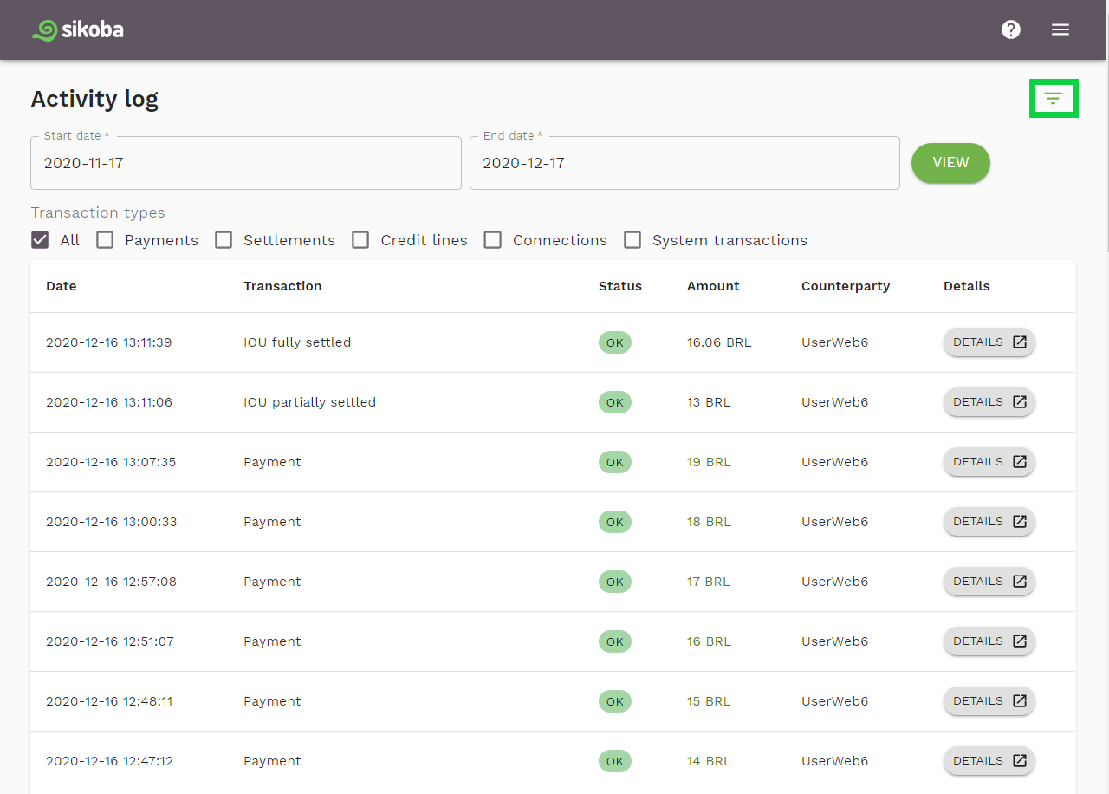Enable the System transactions checkbox
This screenshot has height=794, width=1109.
(632, 240)
